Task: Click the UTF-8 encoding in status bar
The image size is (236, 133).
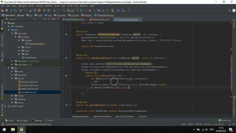Action: (198, 125)
